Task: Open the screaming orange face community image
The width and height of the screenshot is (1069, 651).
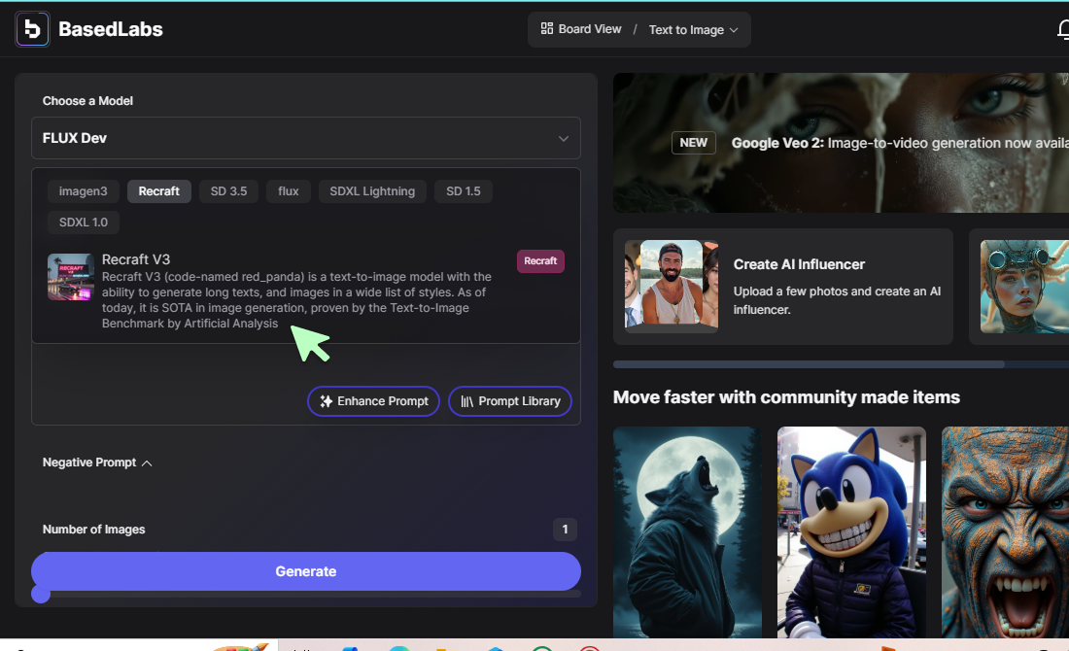Action: click(x=1005, y=532)
